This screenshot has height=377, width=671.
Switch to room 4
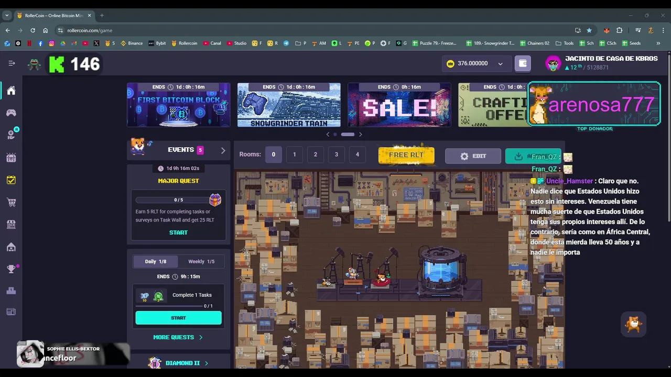pos(357,154)
